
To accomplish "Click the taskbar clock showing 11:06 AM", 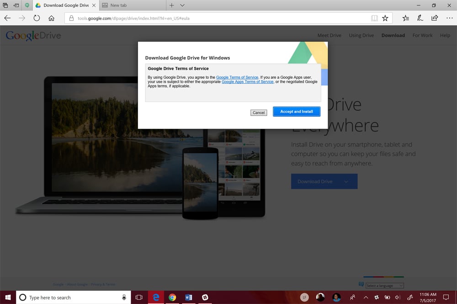I will coord(428,297).
